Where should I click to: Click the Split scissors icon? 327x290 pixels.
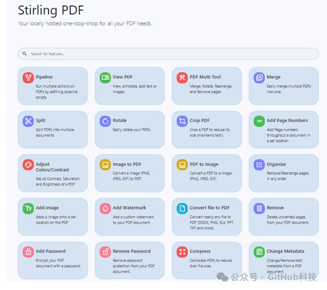[28, 121]
